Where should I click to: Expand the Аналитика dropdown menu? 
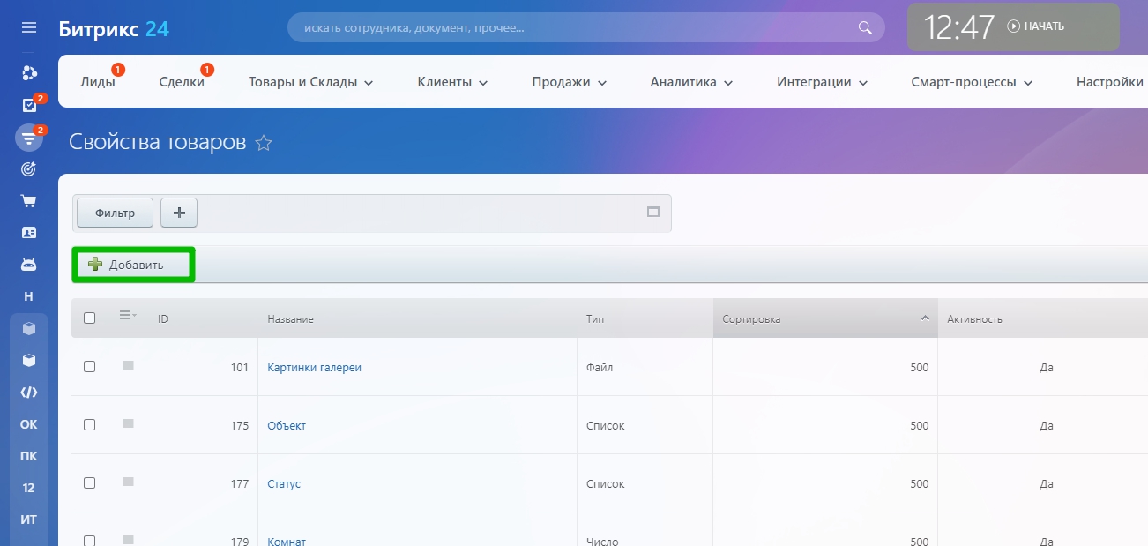pos(691,82)
